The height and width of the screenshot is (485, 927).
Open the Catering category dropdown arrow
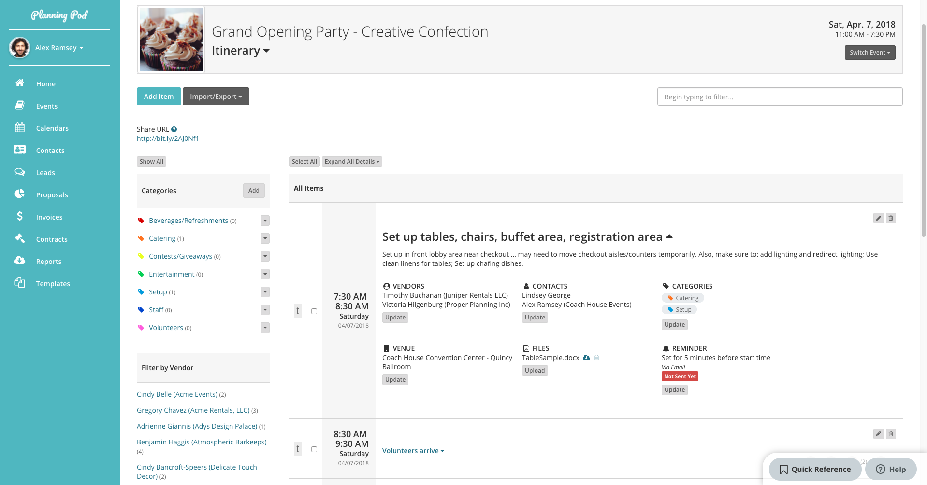(265, 238)
